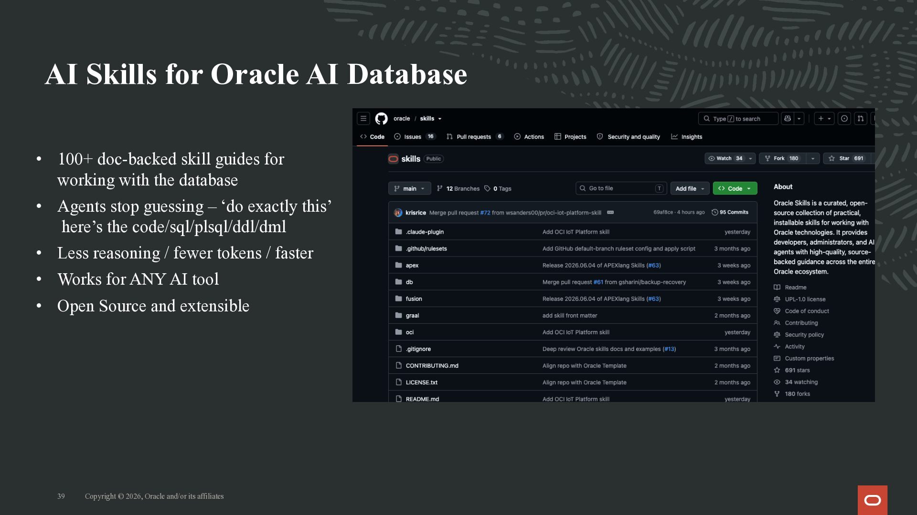Open the .claude-plugin folder
The width and height of the screenshot is (917, 515).
tap(425, 232)
